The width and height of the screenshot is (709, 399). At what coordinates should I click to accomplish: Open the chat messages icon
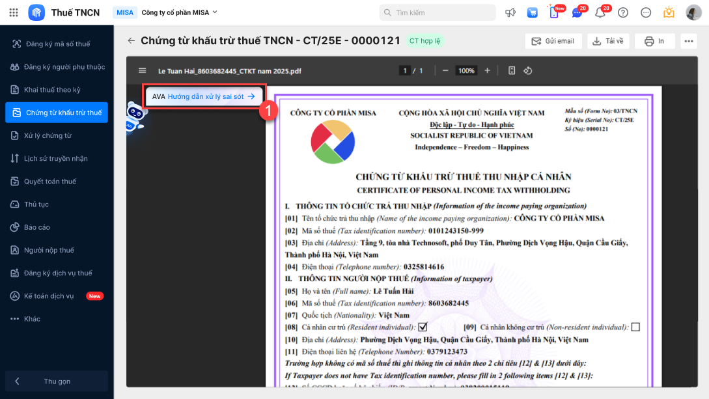coord(577,12)
